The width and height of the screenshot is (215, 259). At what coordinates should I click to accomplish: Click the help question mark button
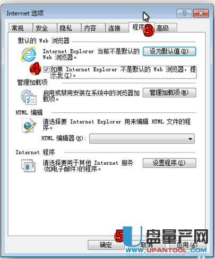184,13
